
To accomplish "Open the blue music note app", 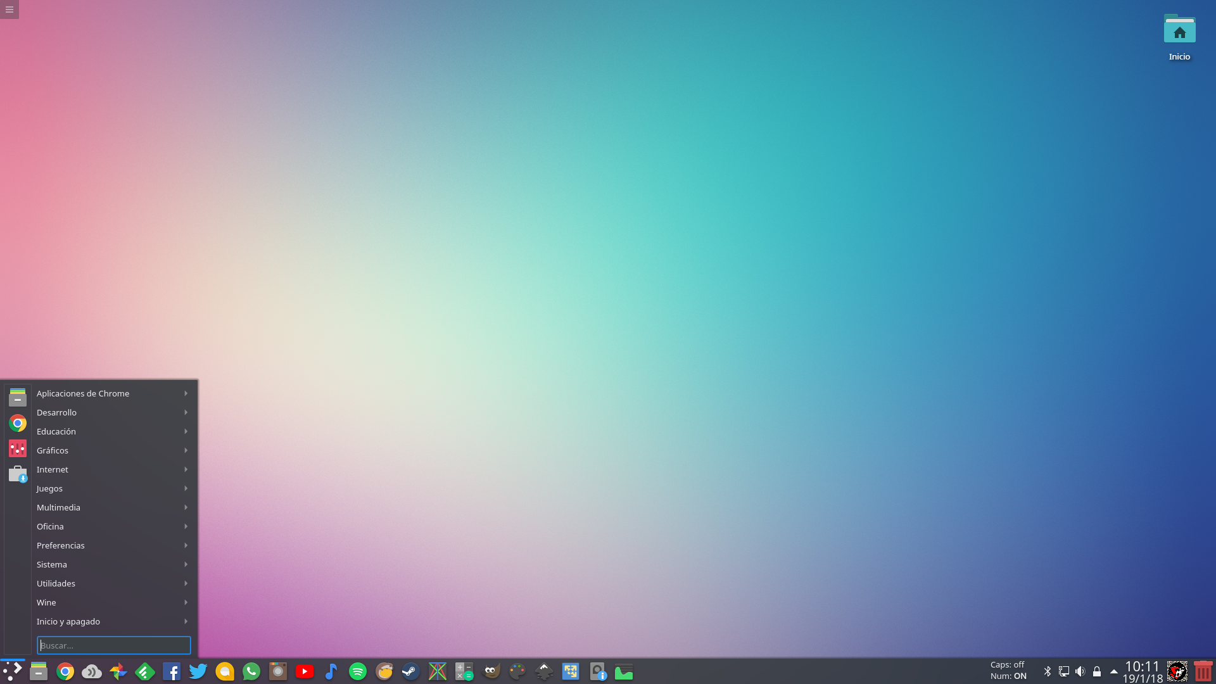I will click(x=331, y=671).
